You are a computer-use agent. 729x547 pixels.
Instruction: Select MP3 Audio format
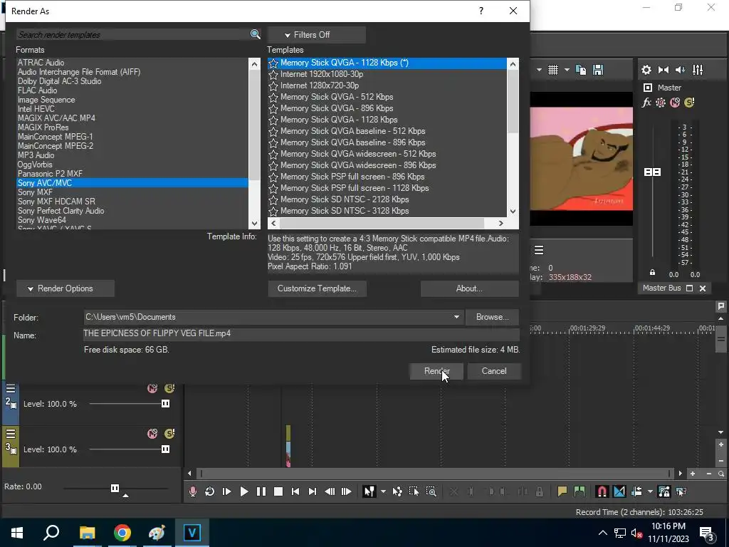click(x=36, y=155)
